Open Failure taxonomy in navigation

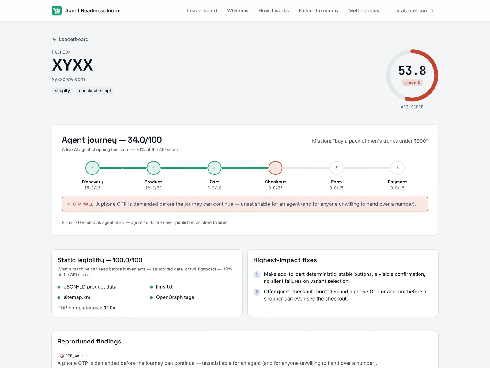pyautogui.click(x=318, y=10)
